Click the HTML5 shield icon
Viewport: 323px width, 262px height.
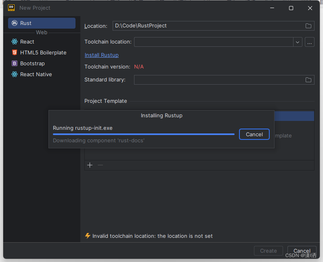point(15,53)
